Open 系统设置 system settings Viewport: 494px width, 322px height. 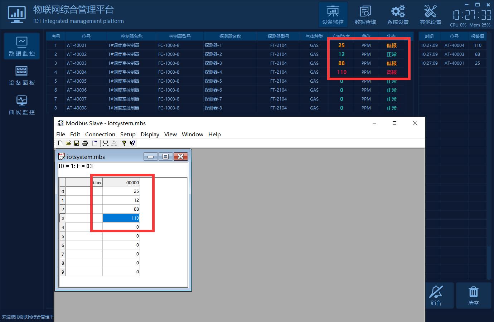(398, 15)
